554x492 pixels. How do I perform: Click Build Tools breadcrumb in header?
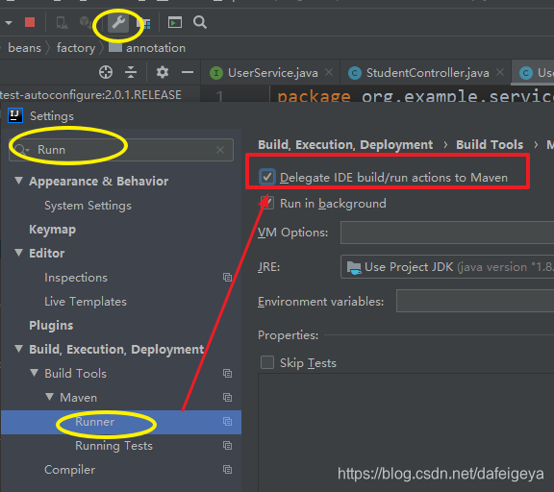tap(490, 145)
